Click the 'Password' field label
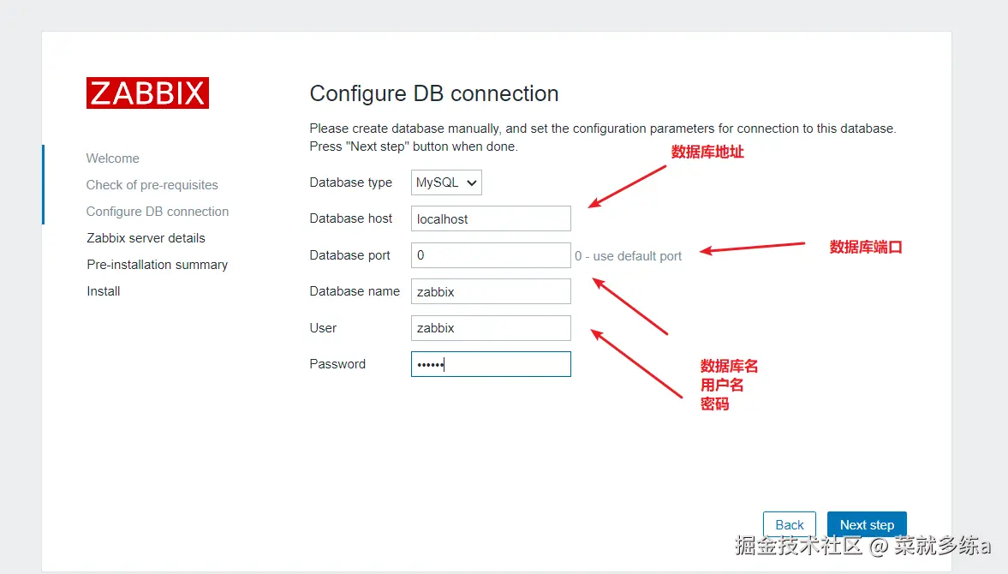This screenshot has height=574, width=1008. click(337, 364)
